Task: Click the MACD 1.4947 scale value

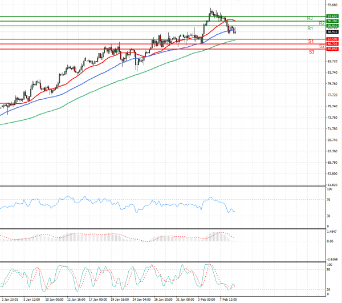Action: (332, 232)
